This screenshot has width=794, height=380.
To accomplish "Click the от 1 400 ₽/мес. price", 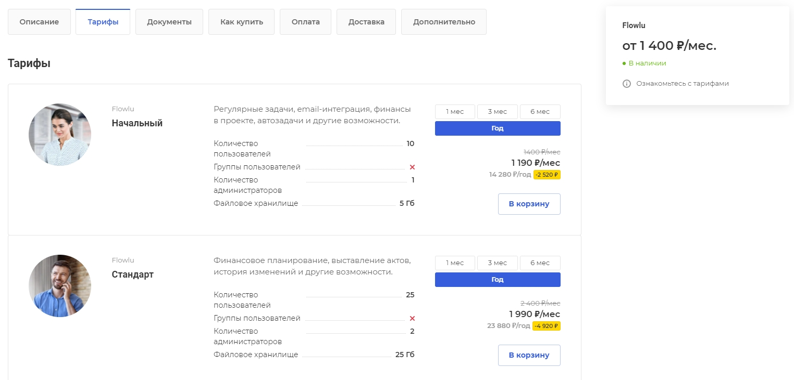I will coord(669,46).
